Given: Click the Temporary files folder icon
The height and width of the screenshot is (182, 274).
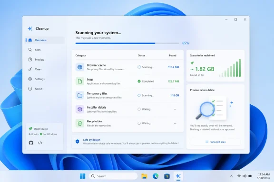Looking at the screenshot, I should point(80,95).
